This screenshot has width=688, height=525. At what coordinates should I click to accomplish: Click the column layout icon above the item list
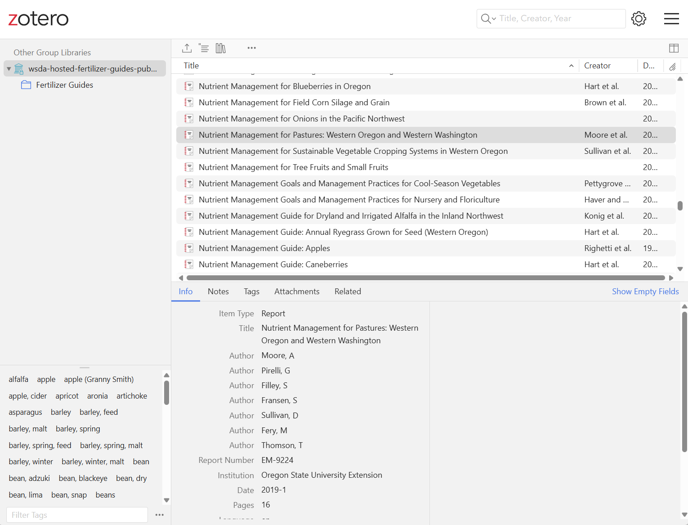674,48
